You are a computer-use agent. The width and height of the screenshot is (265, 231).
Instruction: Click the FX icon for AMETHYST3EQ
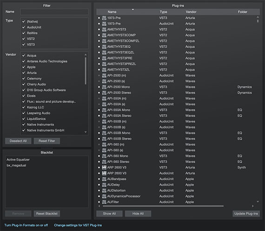click(104, 47)
